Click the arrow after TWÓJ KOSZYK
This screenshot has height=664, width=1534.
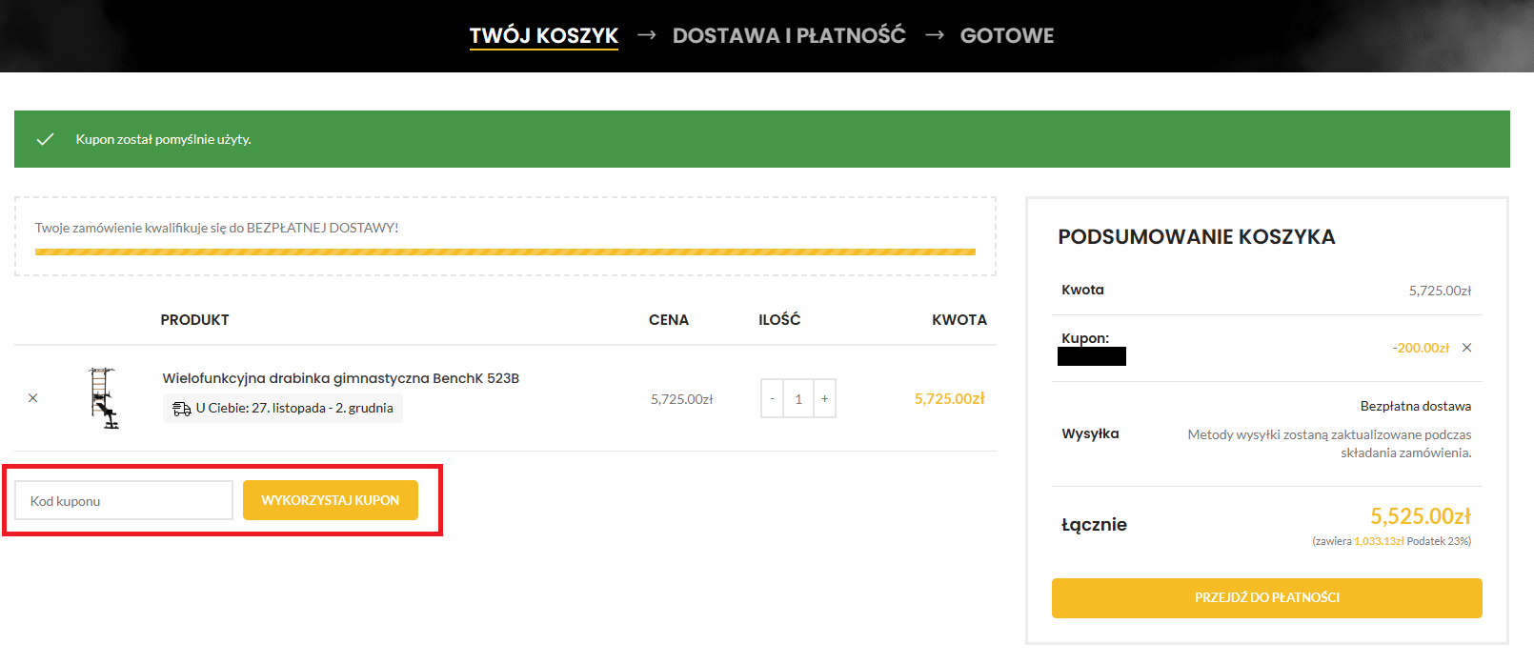pyautogui.click(x=646, y=35)
